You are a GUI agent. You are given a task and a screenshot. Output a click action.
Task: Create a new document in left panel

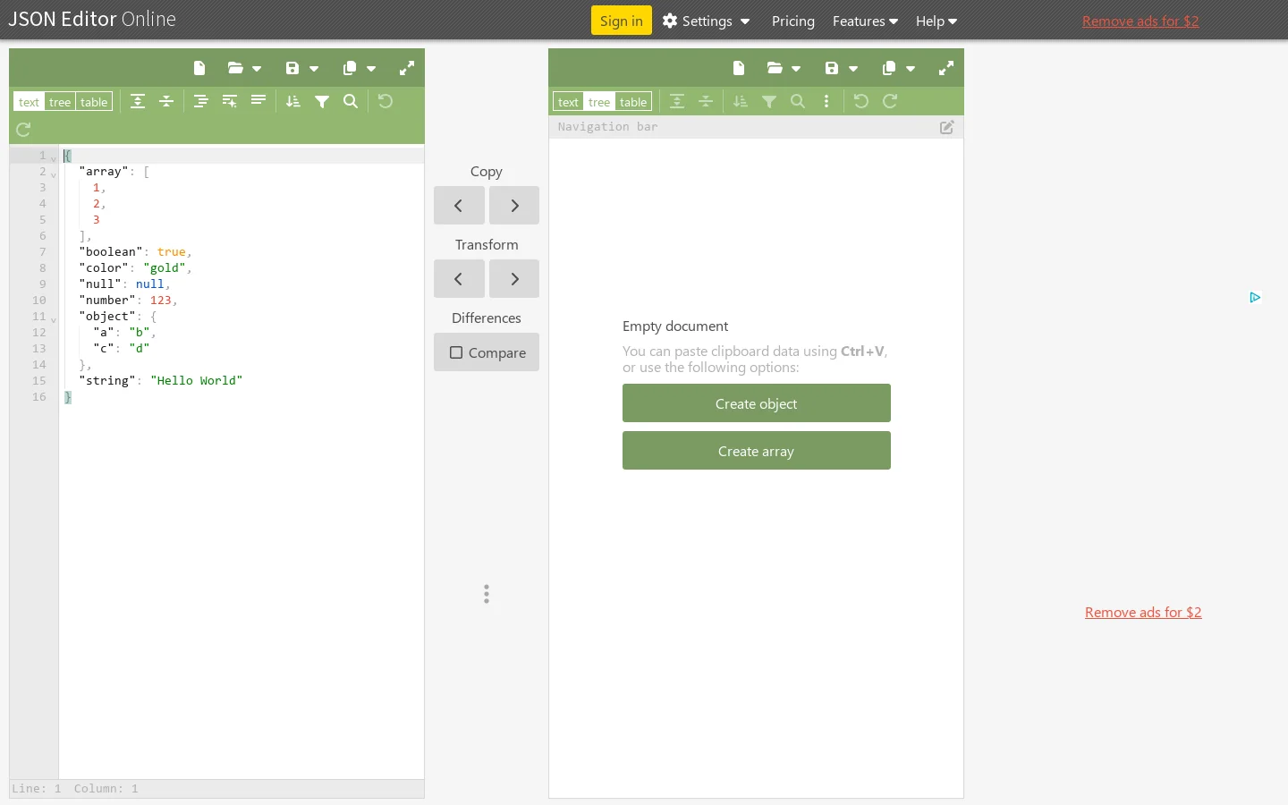point(199,68)
